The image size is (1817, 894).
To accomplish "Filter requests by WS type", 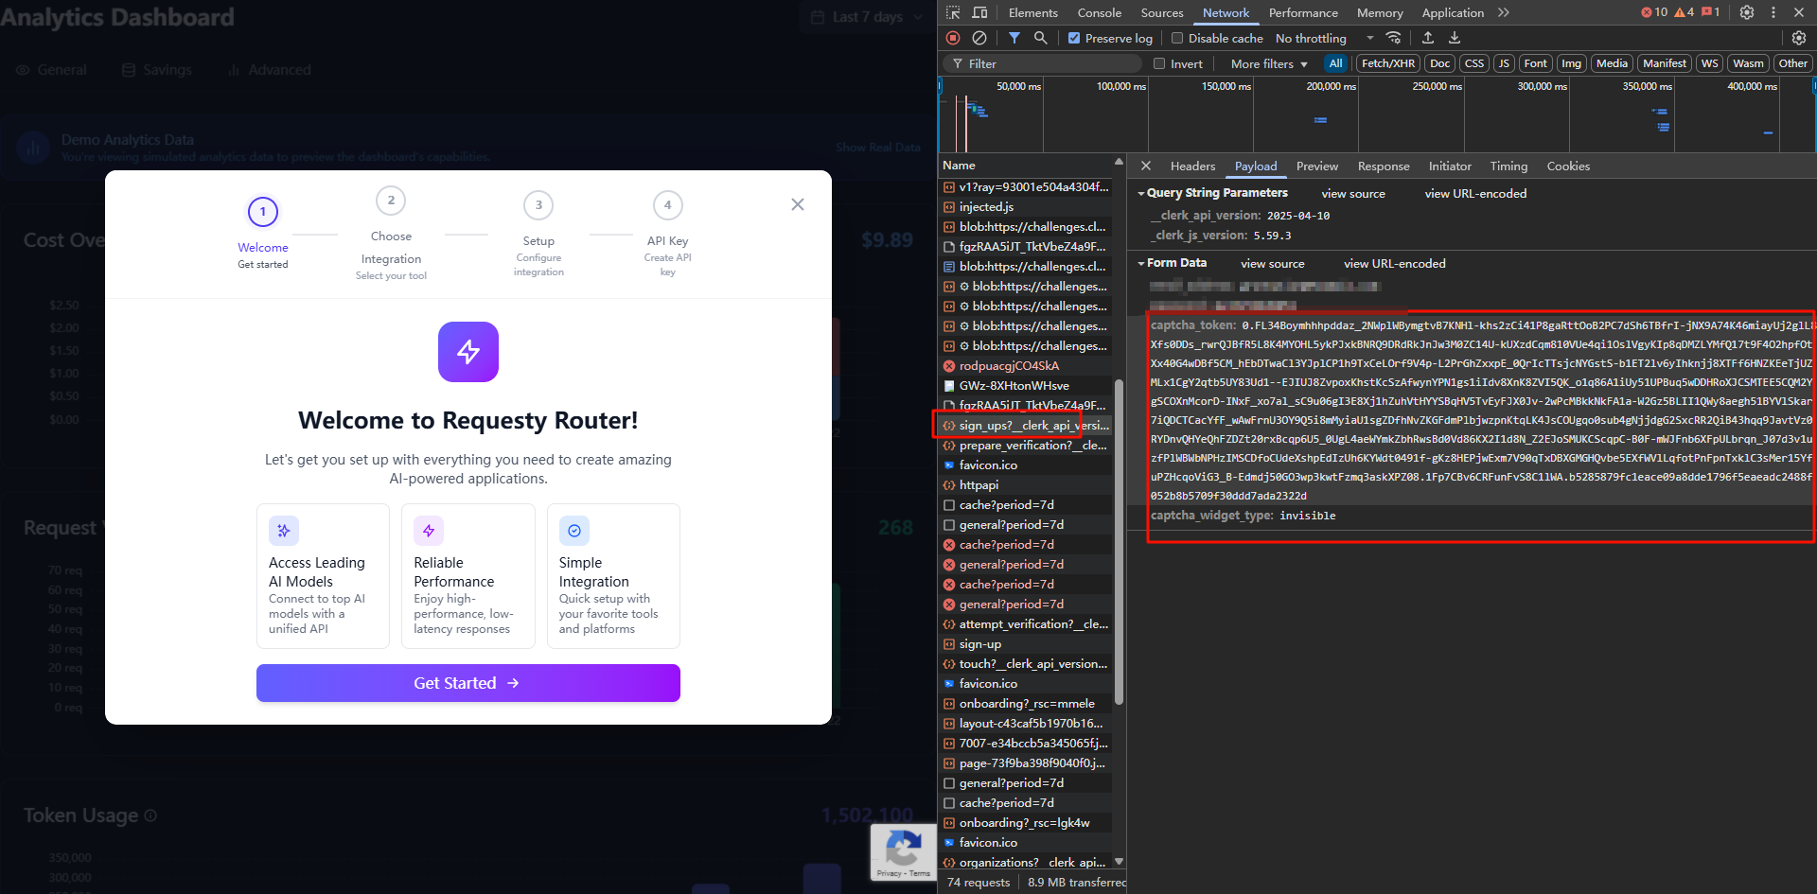I will (x=1709, y=63).
